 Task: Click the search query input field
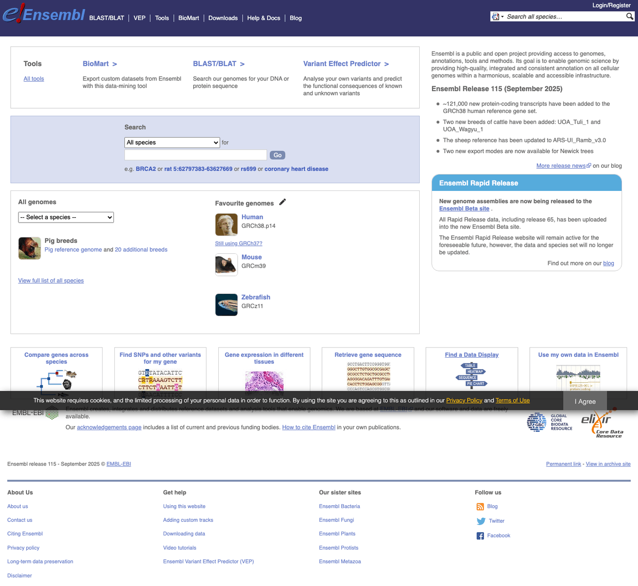pyautogui.click(x=195, y=155)
